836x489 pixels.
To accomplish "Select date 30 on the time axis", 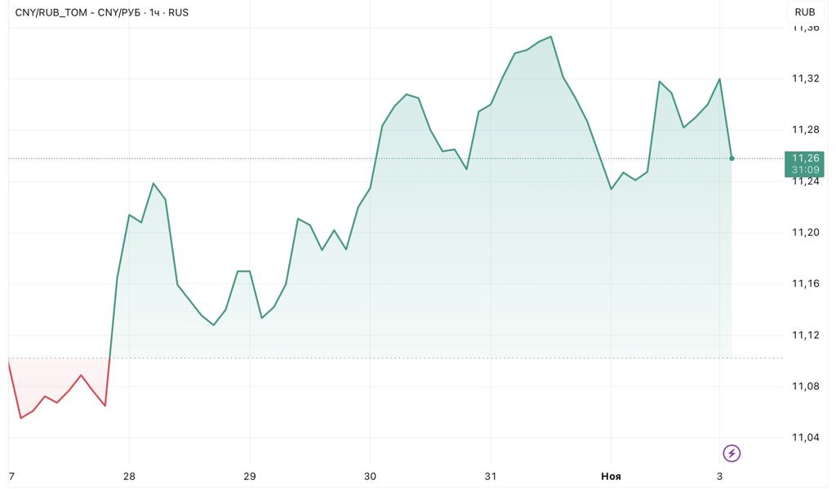I will coord(370,476).
